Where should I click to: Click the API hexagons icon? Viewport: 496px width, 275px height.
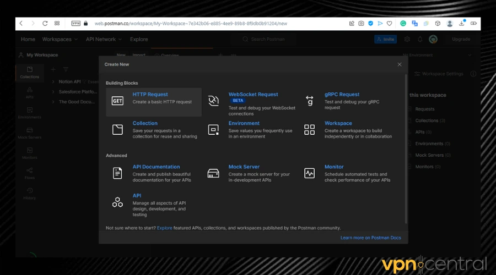(x=117, y=202)
